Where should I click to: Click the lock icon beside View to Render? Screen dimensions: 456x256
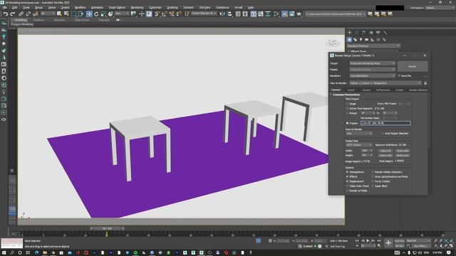pyautogui.click(x=425, y=83)
